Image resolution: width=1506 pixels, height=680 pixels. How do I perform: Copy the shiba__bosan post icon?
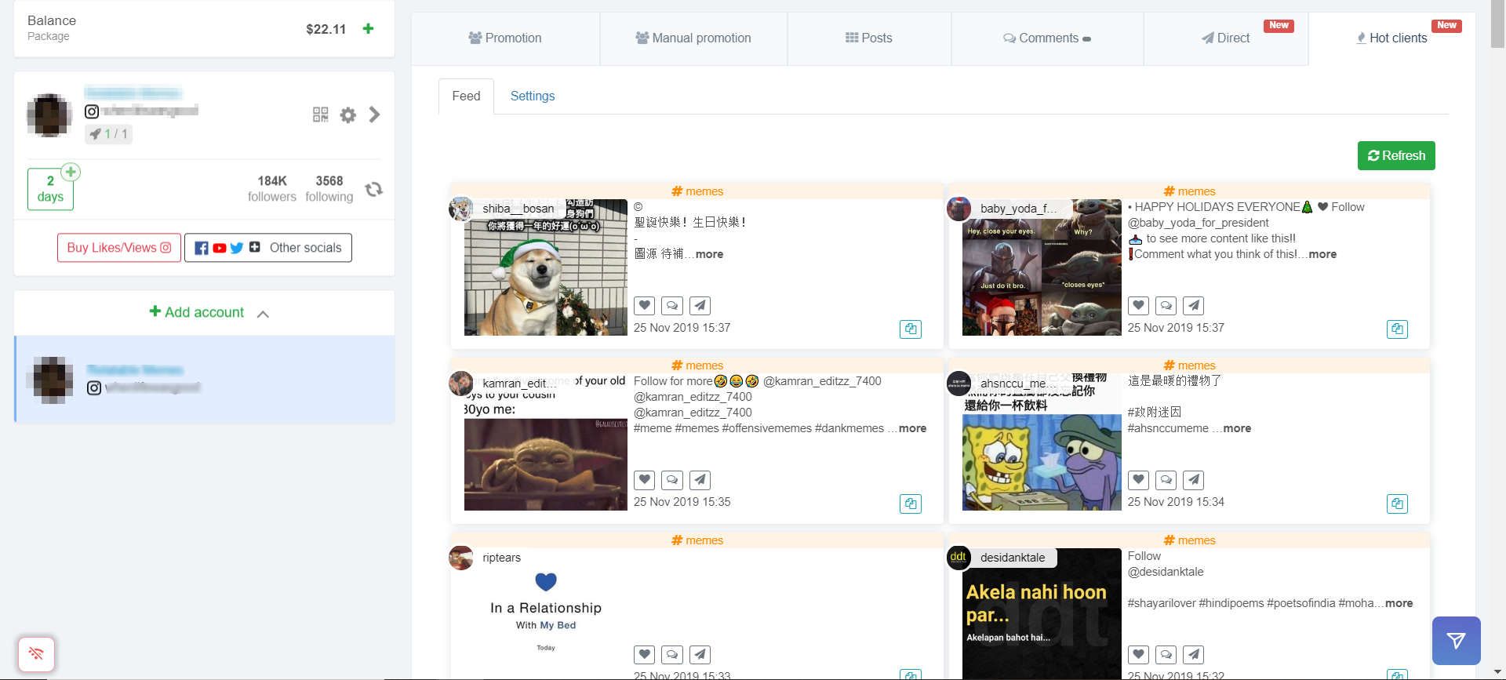(911, 329)
